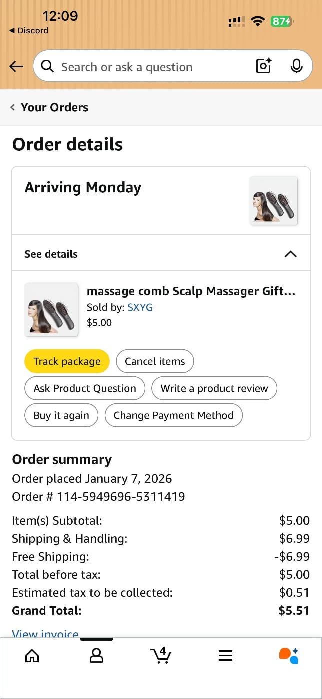Tap the Buy it again button
The width and height of the screenshot is (322, 699).
click(61, 415)
